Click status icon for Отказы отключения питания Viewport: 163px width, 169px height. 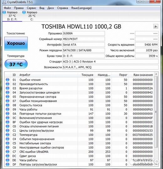8,126
